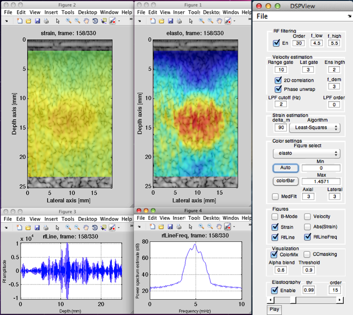Image resolution: width=353 pixels, height=315 pixels.
Task: Click the Elastography slider track
Action: click(x=319, y=300)
